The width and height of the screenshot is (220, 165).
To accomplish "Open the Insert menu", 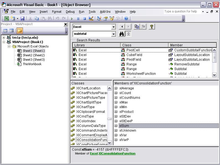I will pyautogui.click(x=44, y=12).
